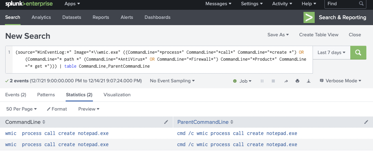Share the search job
This screenshot has height=158, width=373.
pos(286,81)
